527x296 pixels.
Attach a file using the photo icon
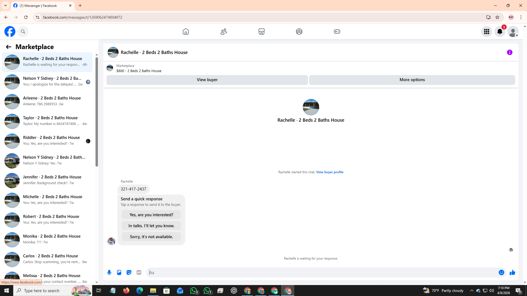[x=119, y=272]
